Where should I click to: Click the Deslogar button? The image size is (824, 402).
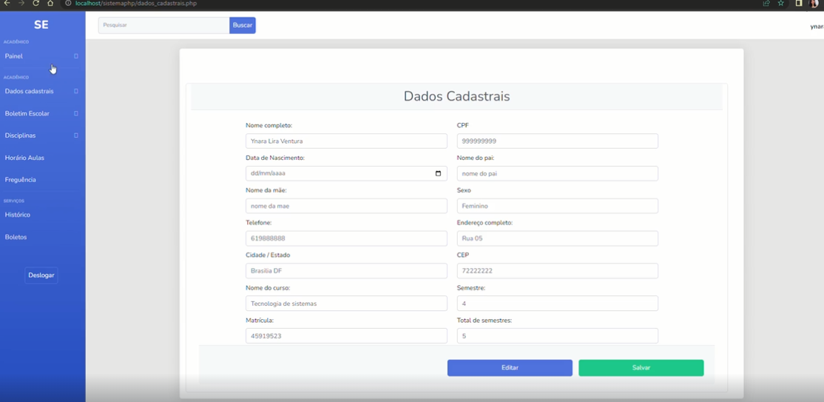(41, 275)
